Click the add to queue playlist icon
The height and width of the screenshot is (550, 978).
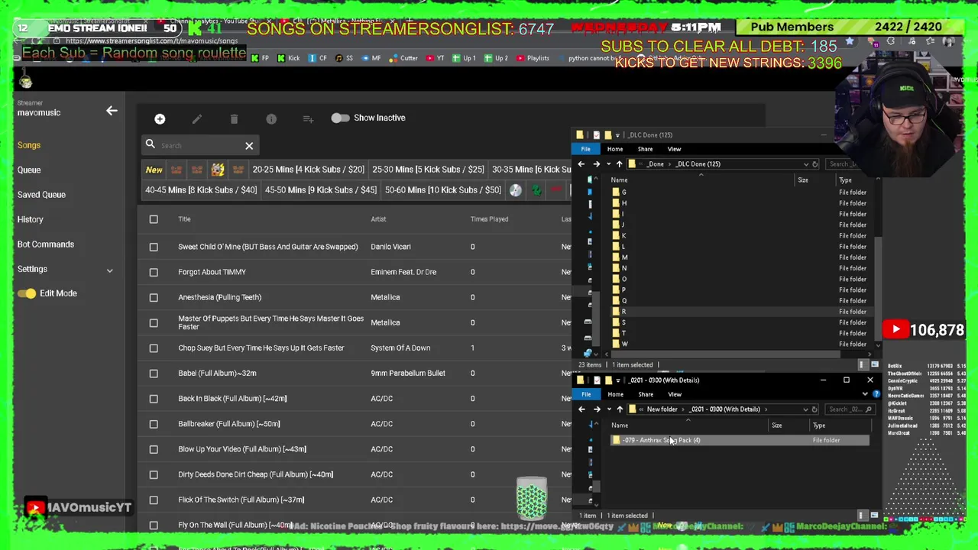point(308,118)
